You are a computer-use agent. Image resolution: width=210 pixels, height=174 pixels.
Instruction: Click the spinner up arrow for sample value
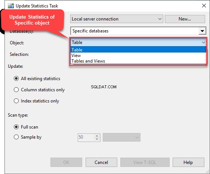pyautogui.click(x=97, y=136)
